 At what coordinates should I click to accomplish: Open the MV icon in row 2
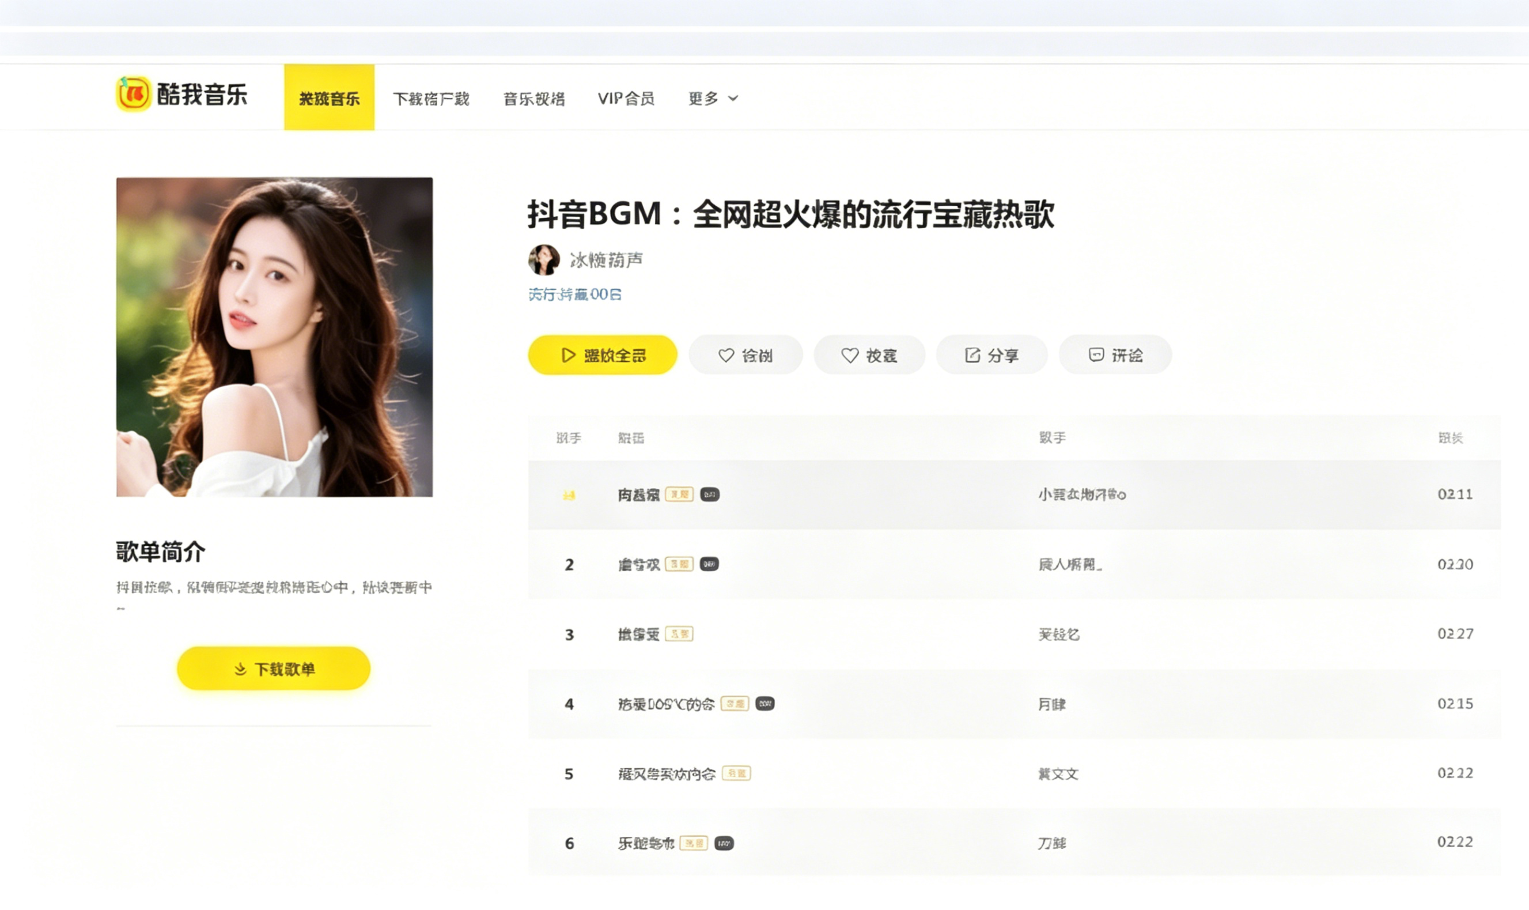[x=709, y=564]
